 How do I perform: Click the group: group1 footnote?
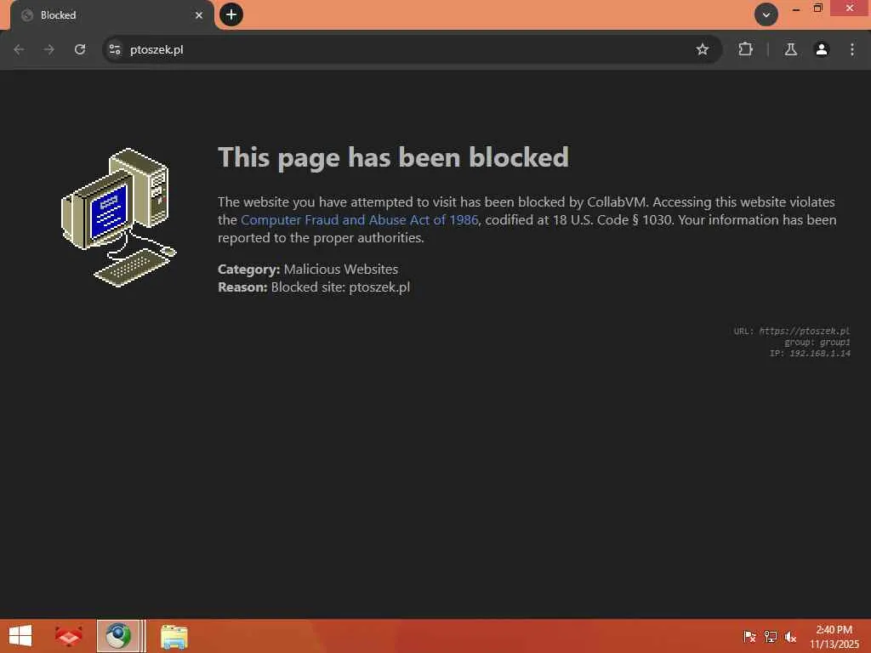(817, 342)
